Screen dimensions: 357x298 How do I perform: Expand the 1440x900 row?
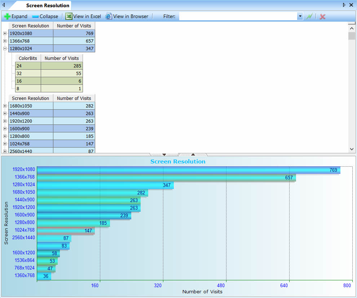click(x=5, y=113)
